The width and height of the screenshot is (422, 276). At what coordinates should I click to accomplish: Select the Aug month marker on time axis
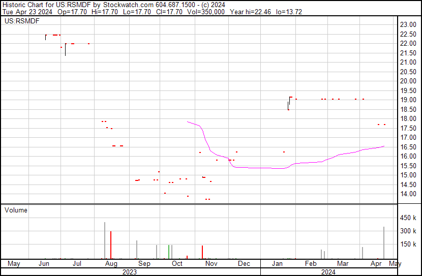pyautogui.click(x=111, y=264)
